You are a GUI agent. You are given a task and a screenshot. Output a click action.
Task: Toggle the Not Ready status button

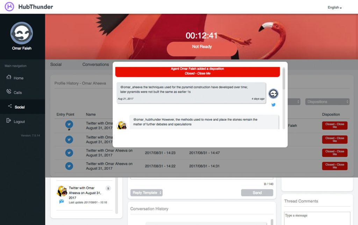pyautogui.click(x=202, y=47)
